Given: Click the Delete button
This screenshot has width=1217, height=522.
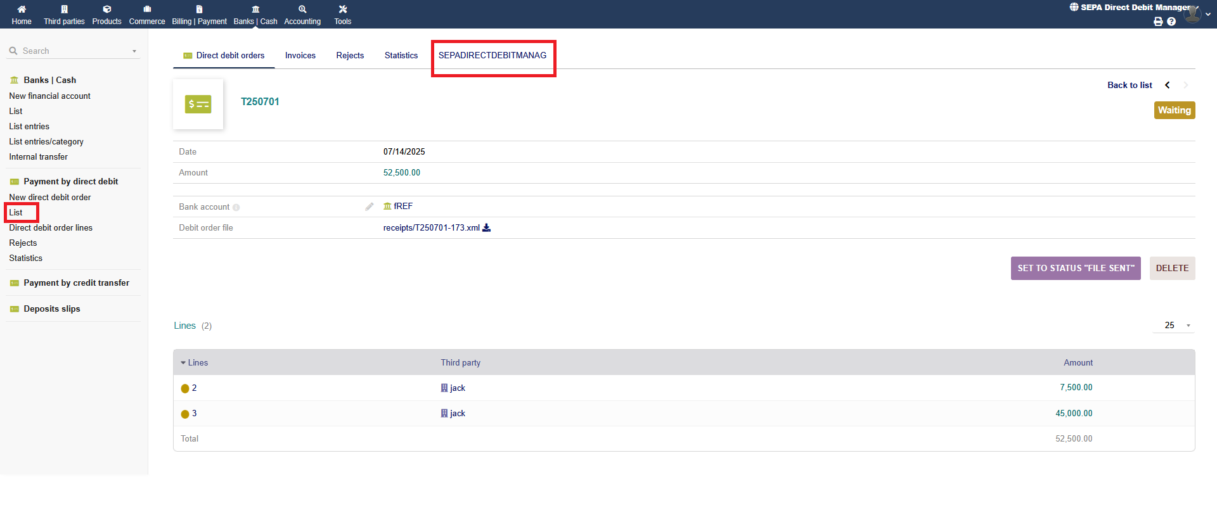Looking at the screenshot, I should pos(1172,269).
